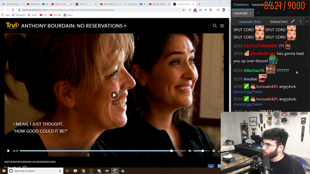Screen dimensions: 310x174
Task: Open the Chrome profile avatar
Action: [223, 10]
